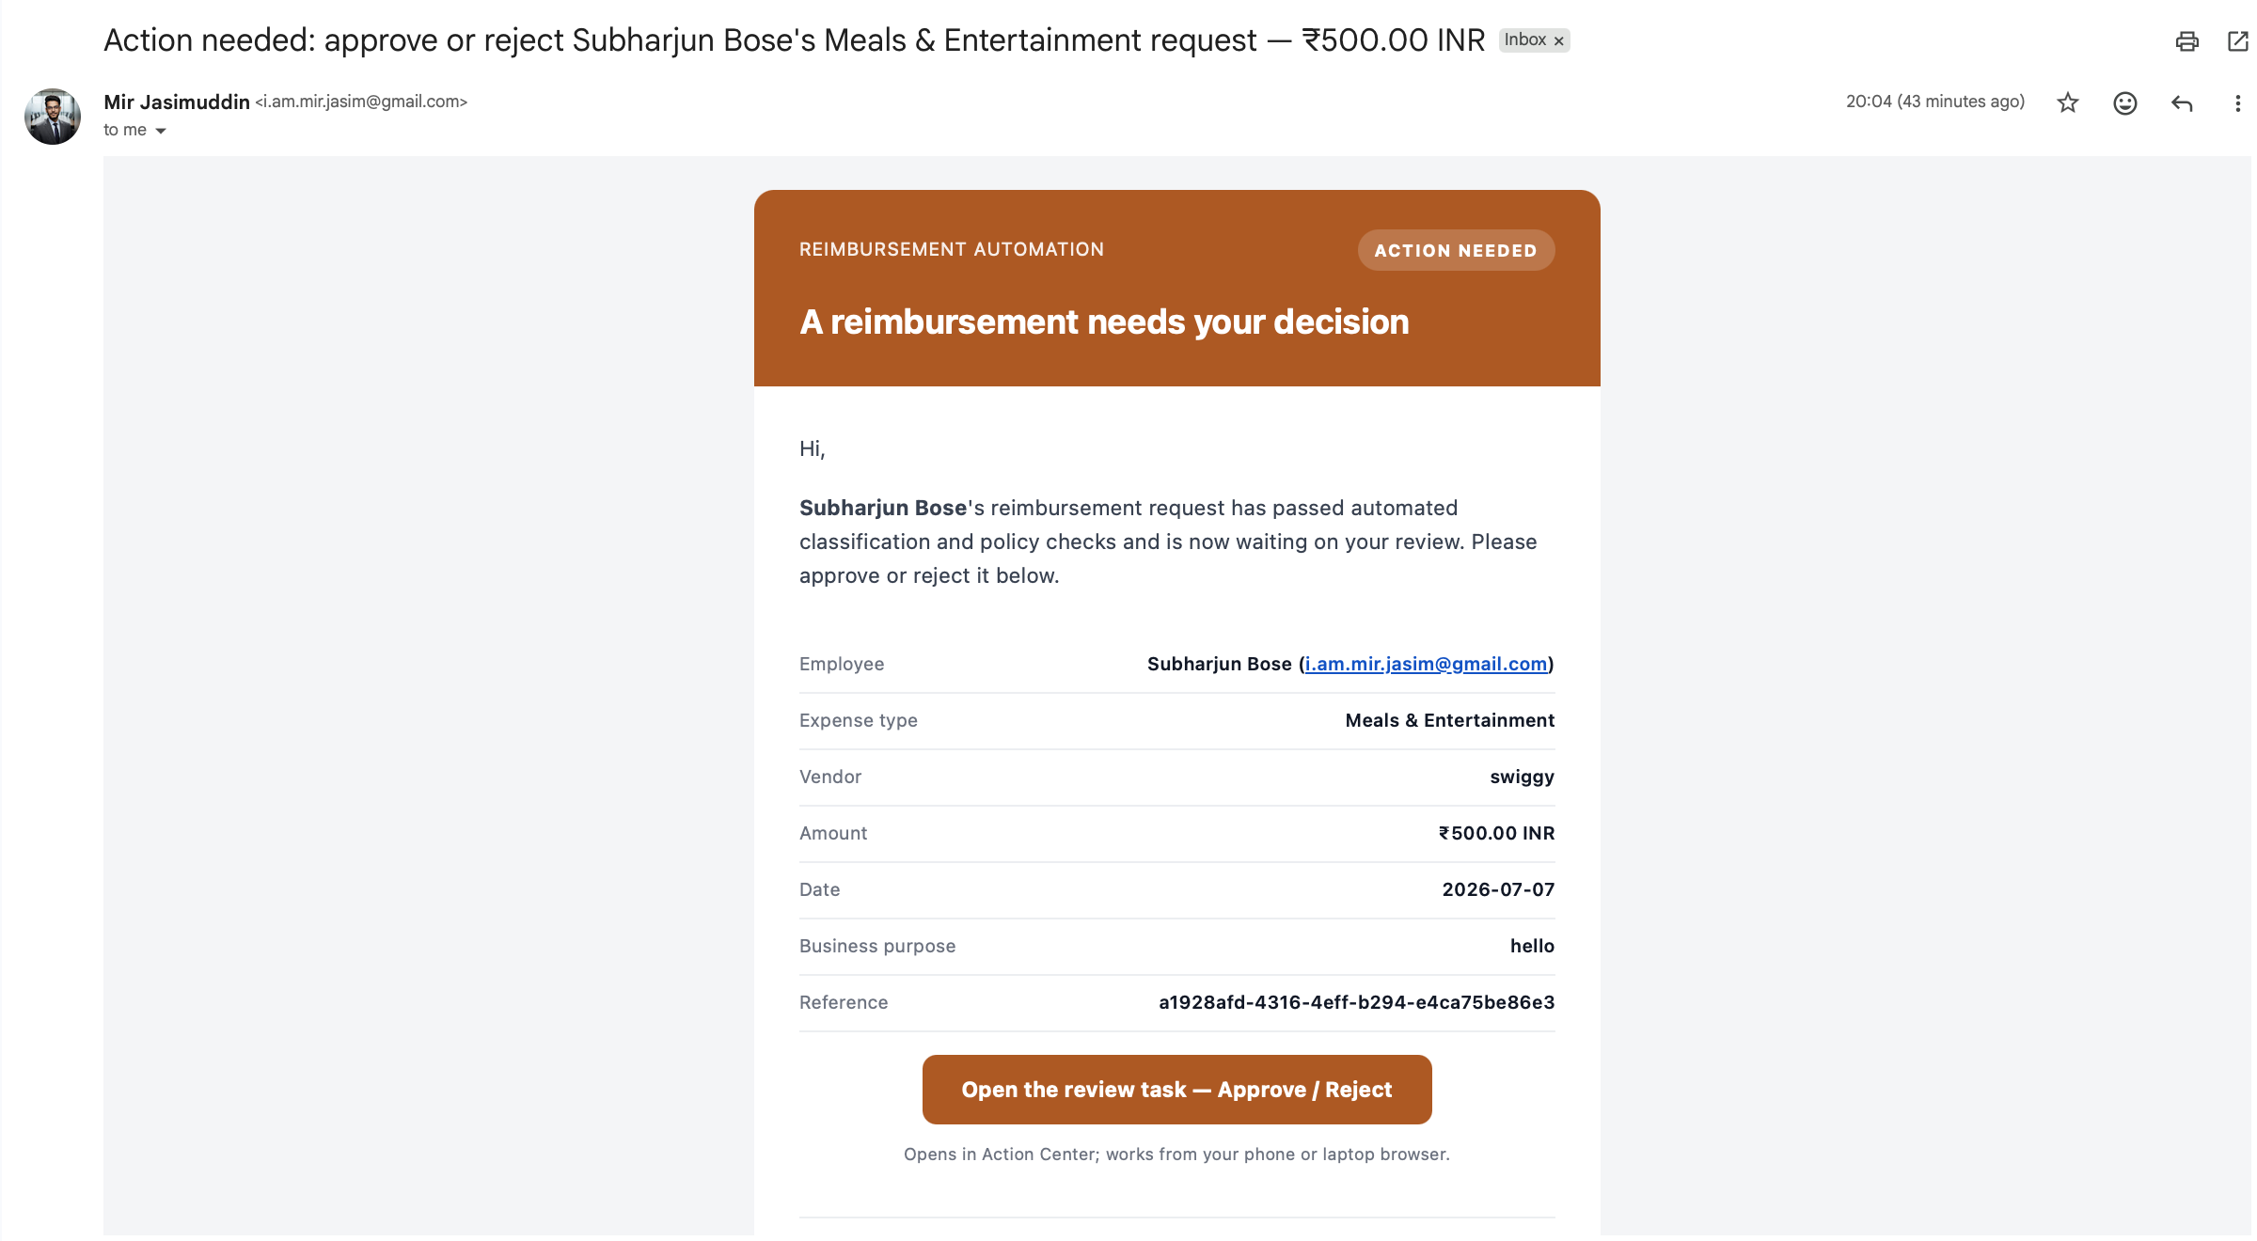Click the timestamp 20:04 (43 minutes ago)
This screenshot has height=1241, width=2257.
click(x=1934, y=102)
